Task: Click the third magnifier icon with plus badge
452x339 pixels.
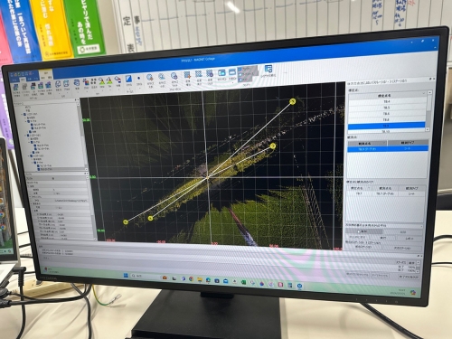Action: (174, 76)
